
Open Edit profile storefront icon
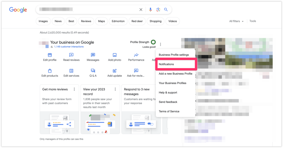click(x=50, y=55)
